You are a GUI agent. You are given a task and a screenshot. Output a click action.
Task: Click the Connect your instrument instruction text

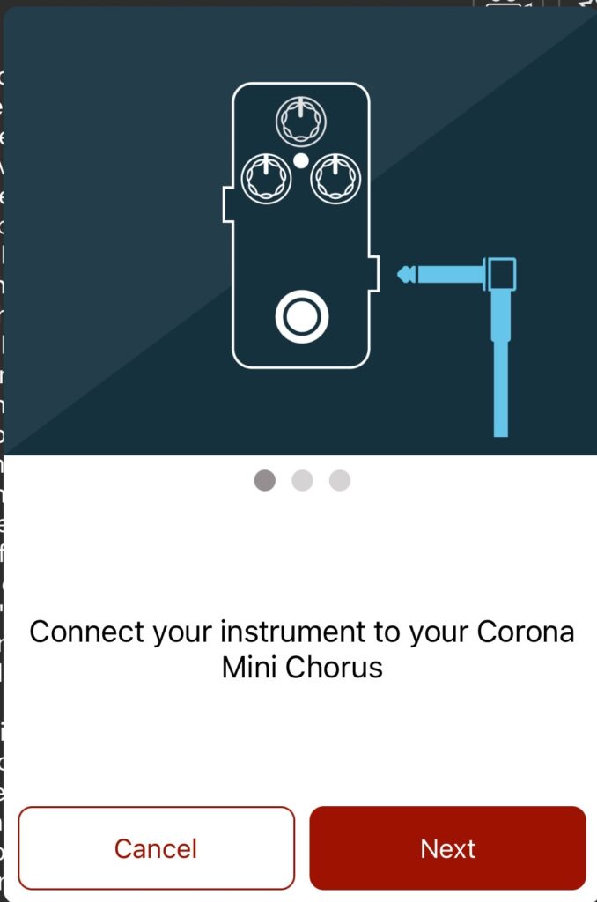point(302,649)
